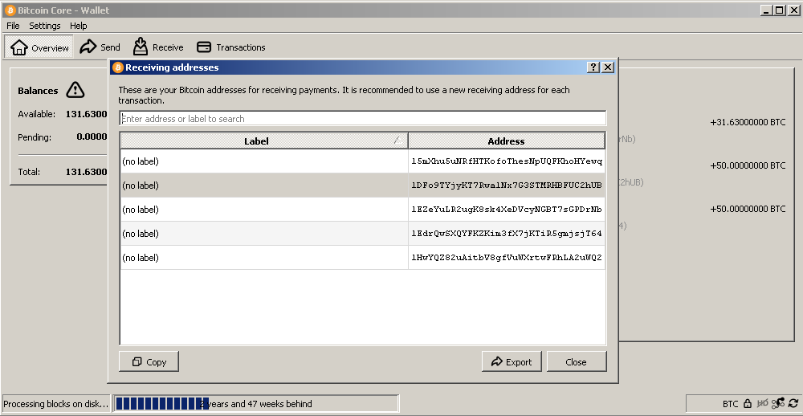Viewport: 803px width, 416px height.
Task: Click the Available balance label
Action: (36, 114)
